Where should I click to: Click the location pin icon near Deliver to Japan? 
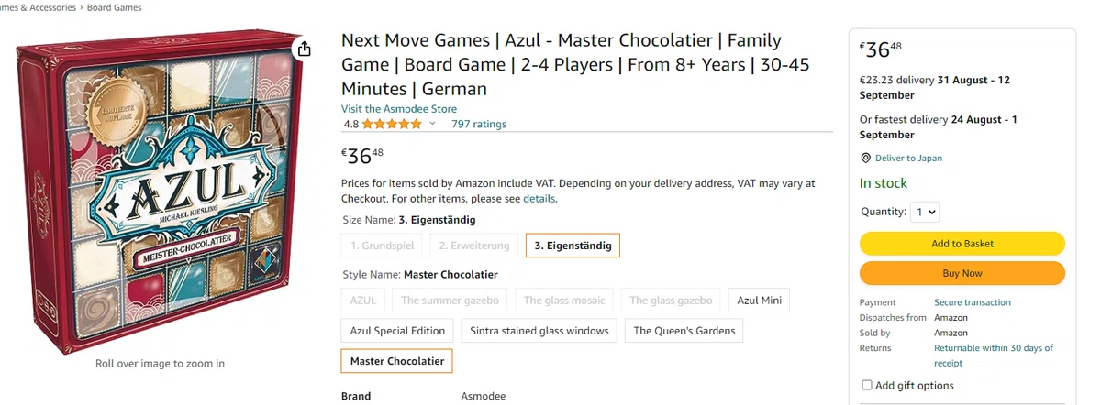pos(865,158)
